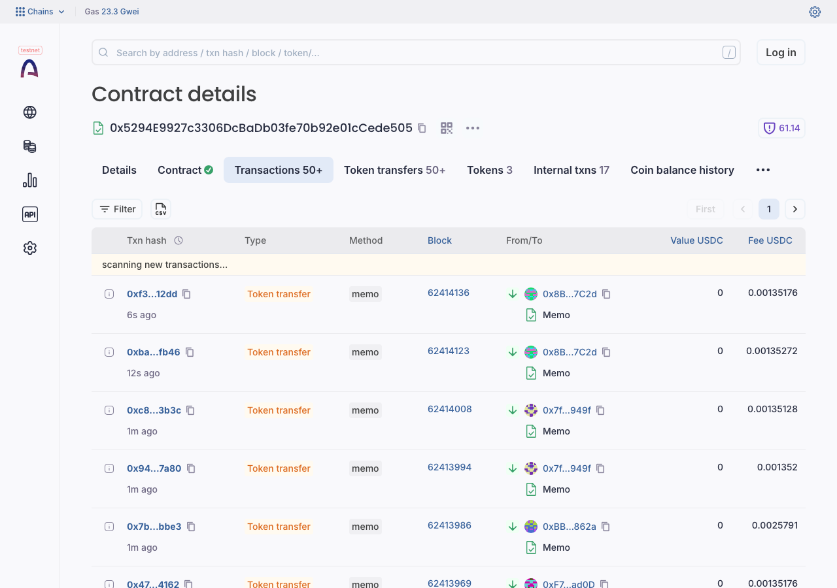The height and width of the screenshot is (588, 837).
Task: Expand details of transaction 0xba...fb46
Action: (x=109, y=352)
